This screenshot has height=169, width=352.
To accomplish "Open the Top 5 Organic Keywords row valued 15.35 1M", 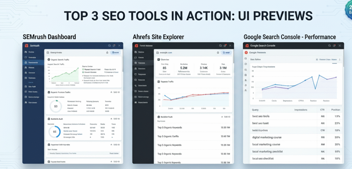I will (194, 145).
